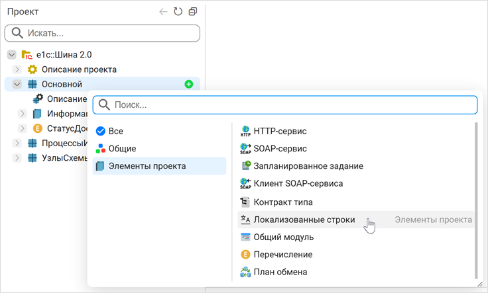488x293 pixels.
Task: Expand the Информа… tree node
Action: [x=22, y=114]
